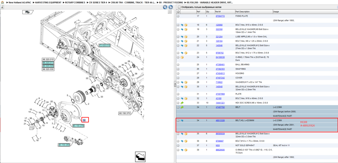Click blue arrow icon for part 120104
This screenshot has height=163, width=338.
click(x=182, y=41)
